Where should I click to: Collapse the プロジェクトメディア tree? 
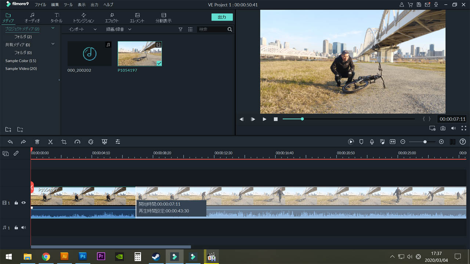coord(53,28)
